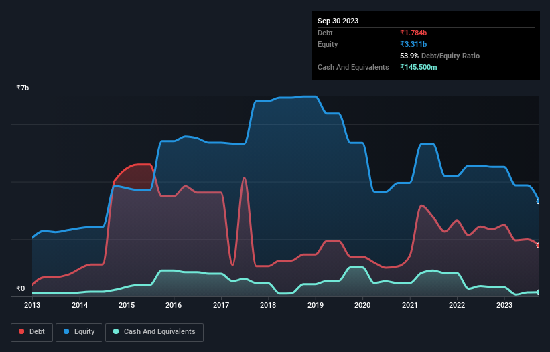Click the Cash endpoint marker on chart
The image size is (550, 352).
[539, 292]
